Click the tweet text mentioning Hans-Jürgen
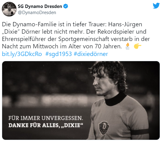164x141 pixels. tap(125, 24)
